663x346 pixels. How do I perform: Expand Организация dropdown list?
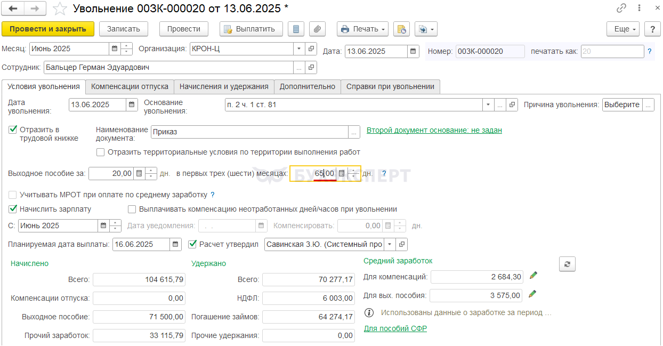pos(300,49)
